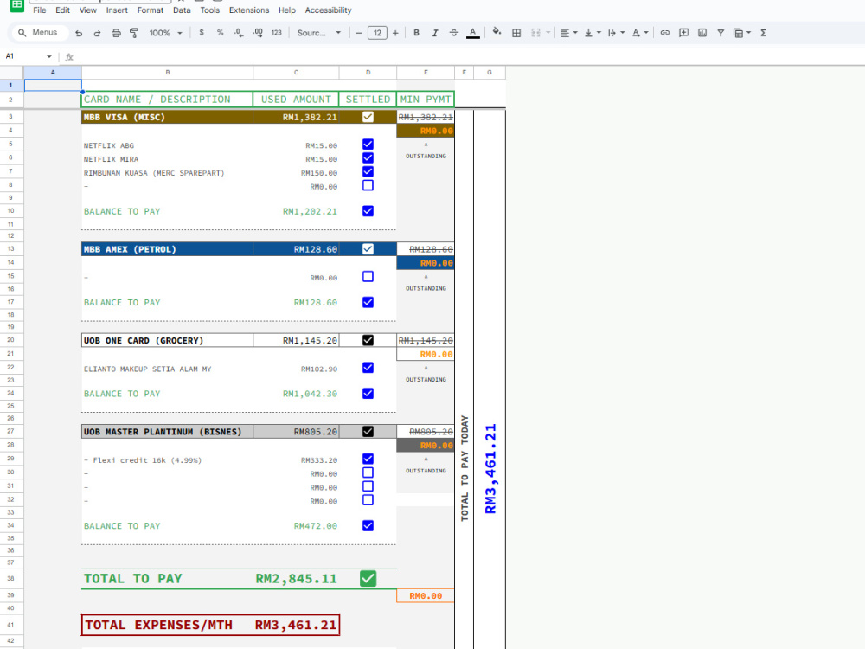
Task: Format as percent with % icon
Action: pos(220,33)
